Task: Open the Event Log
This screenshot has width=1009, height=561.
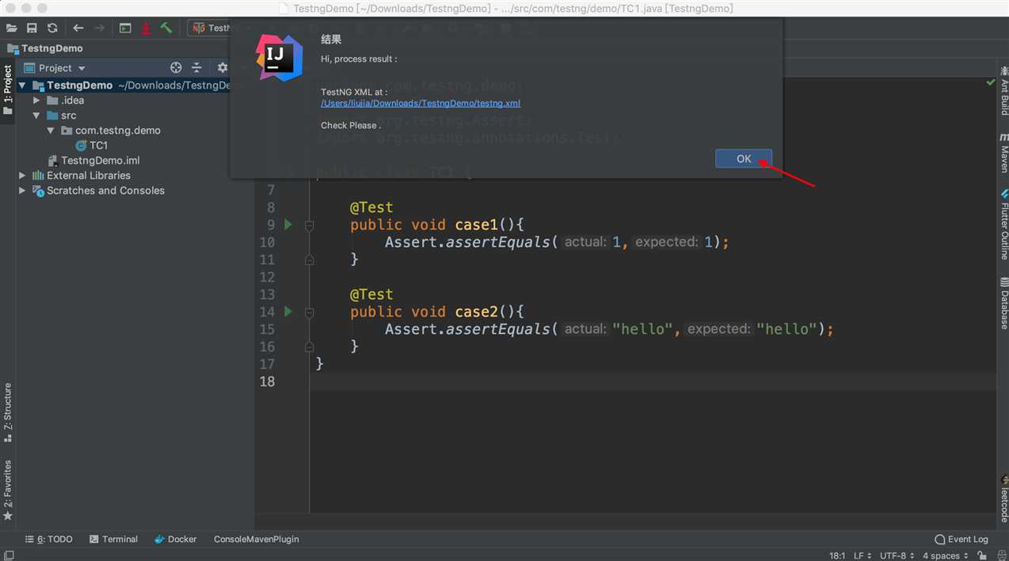Action: point(961,539)
